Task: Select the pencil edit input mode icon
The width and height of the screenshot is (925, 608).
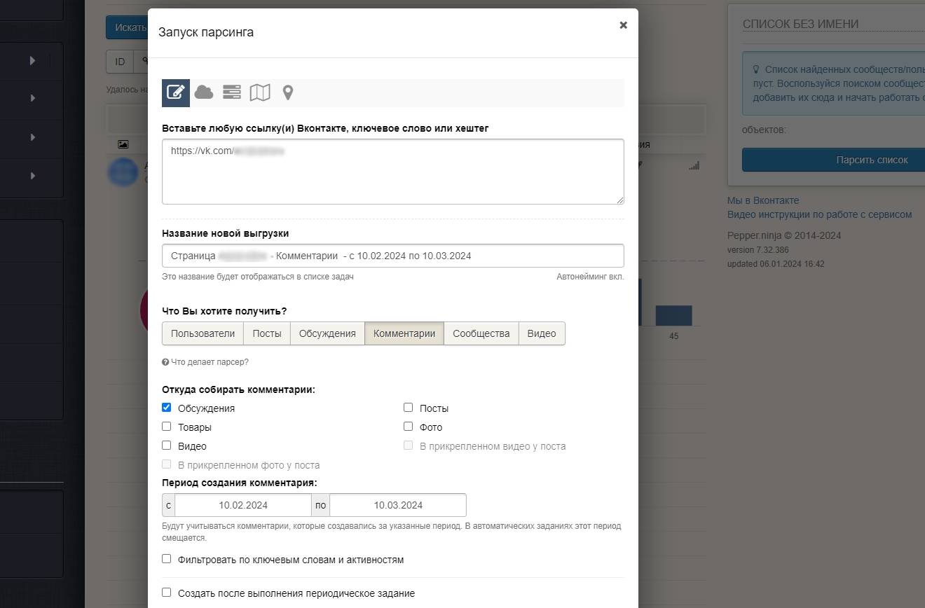Action: click(175, 92)
